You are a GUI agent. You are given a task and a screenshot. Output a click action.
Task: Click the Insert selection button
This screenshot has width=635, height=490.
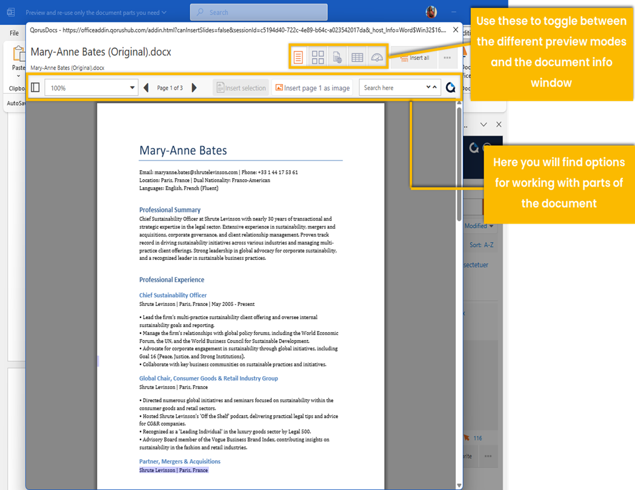coord(241,88)
